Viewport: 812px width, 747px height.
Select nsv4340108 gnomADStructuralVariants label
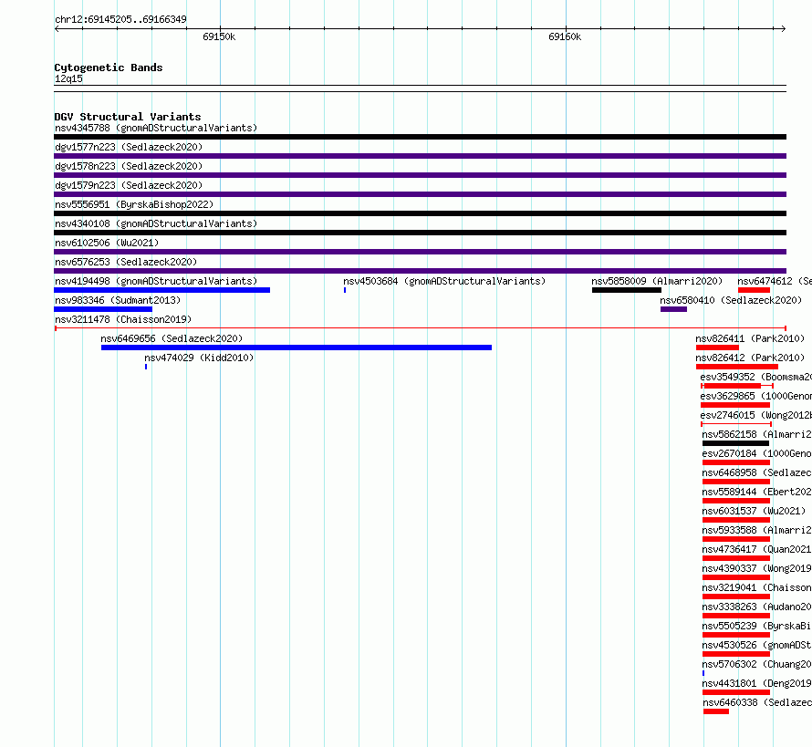click(x=156, y=223)
